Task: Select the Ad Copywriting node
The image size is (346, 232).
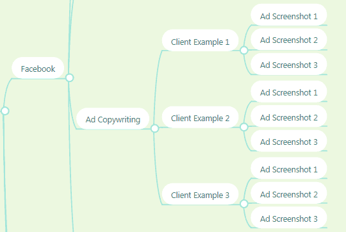Action: [113, 119]
